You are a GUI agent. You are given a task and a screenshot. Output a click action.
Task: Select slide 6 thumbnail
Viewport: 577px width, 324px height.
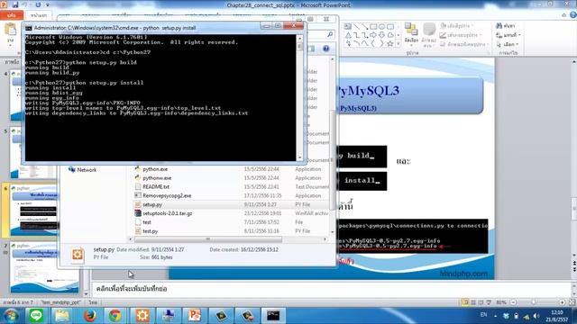34,210
